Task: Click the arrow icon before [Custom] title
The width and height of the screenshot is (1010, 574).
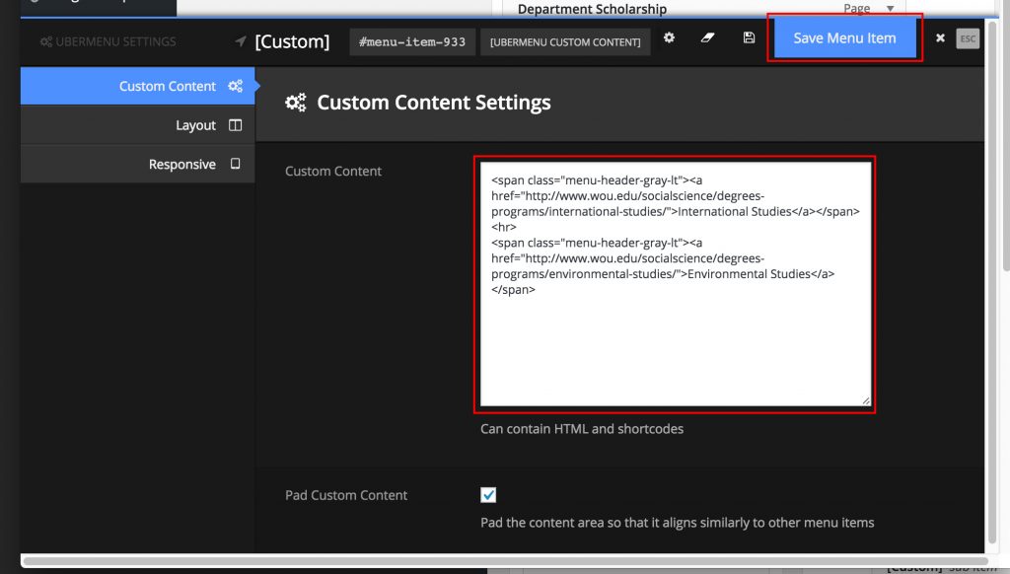Action: (x=241, y=42)
